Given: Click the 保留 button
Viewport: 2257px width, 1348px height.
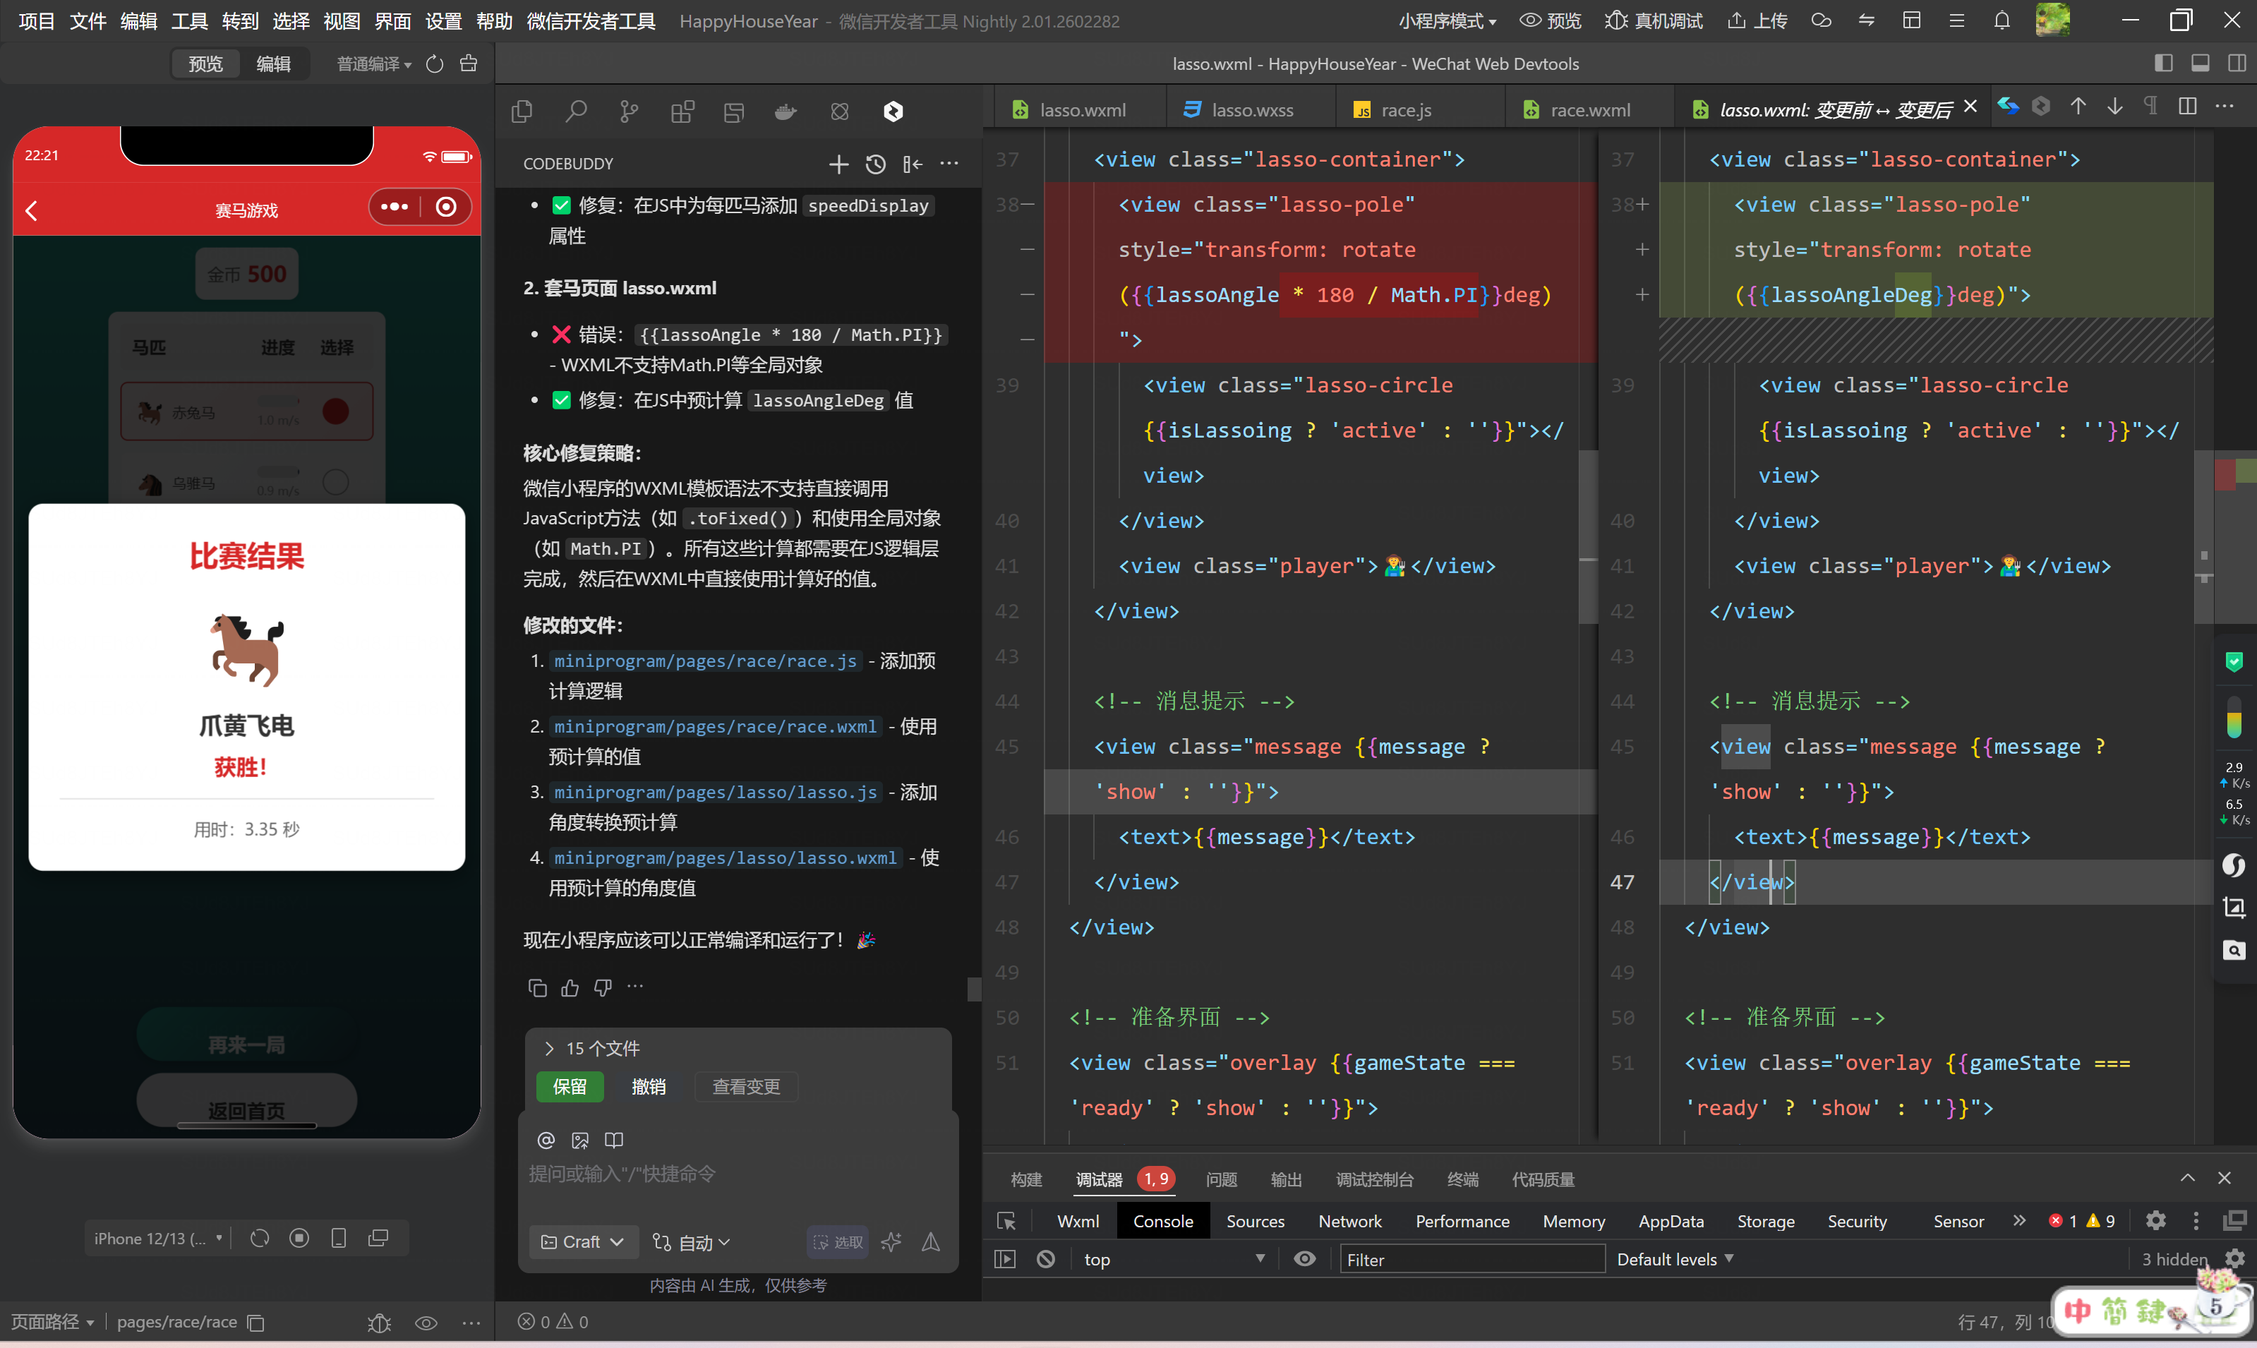Looking at the screenshot, I should pos(570,1086).
